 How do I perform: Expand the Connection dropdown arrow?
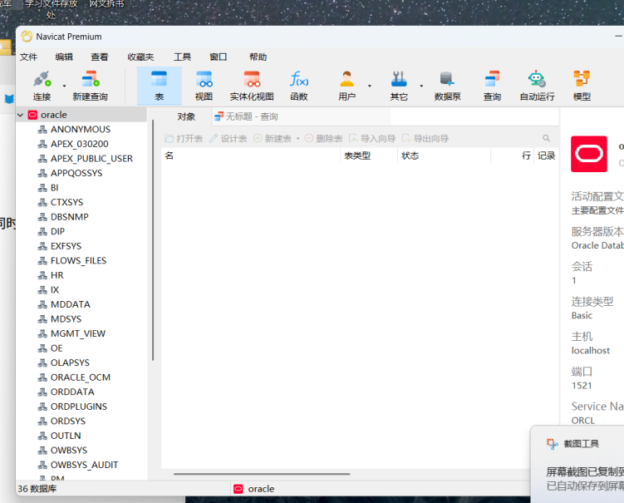[64, 86]
